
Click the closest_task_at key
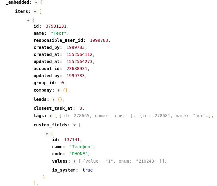(x=54, y=109)
